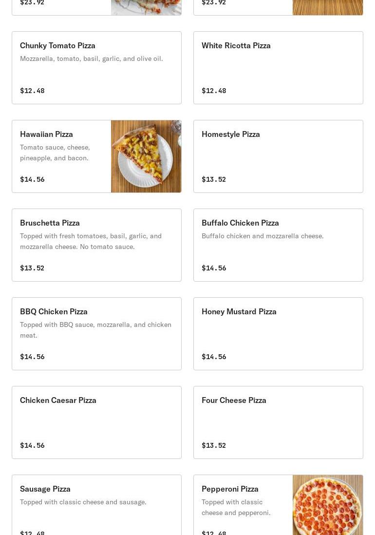Choose the Bruschetta Pizza title
The image size is (375, 535).
[50, 223]
